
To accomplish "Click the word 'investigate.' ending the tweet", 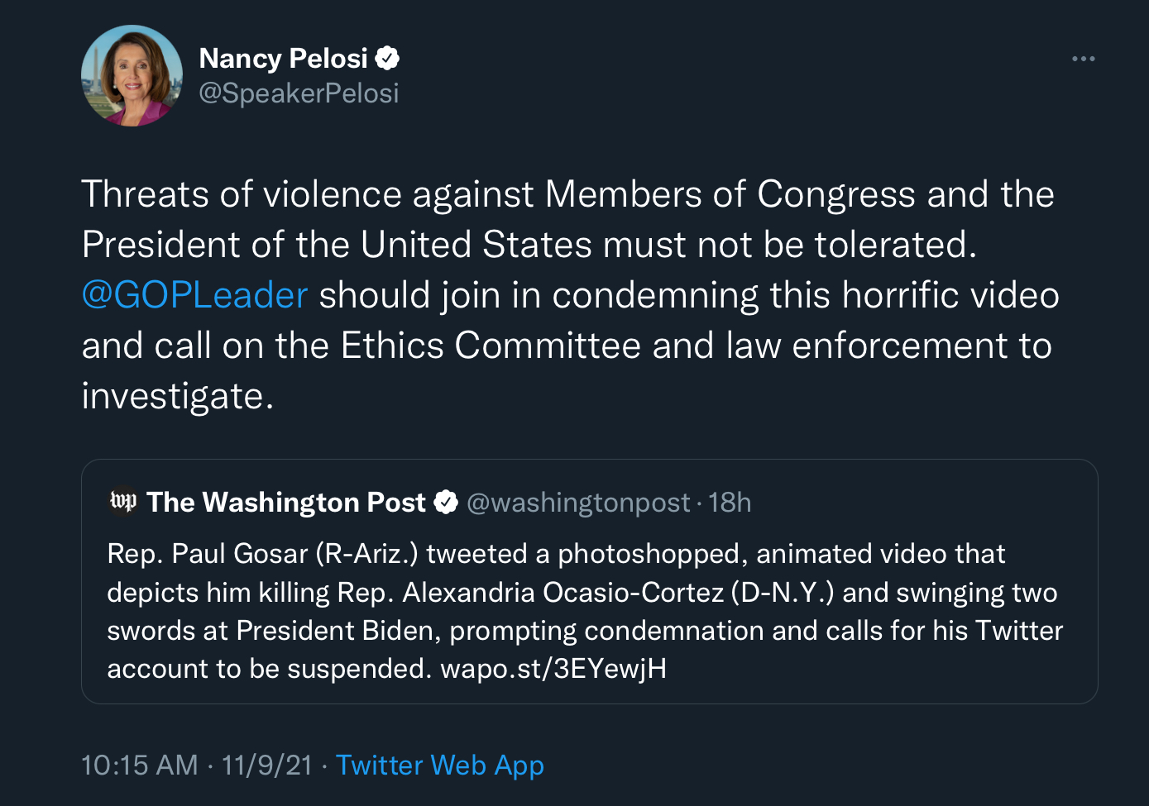I will 178,396.
